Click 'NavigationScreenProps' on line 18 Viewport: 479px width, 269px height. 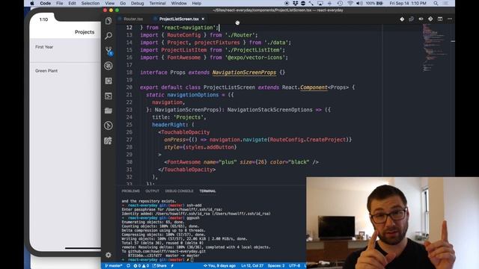pyautogui.click(x=244, y=72)
